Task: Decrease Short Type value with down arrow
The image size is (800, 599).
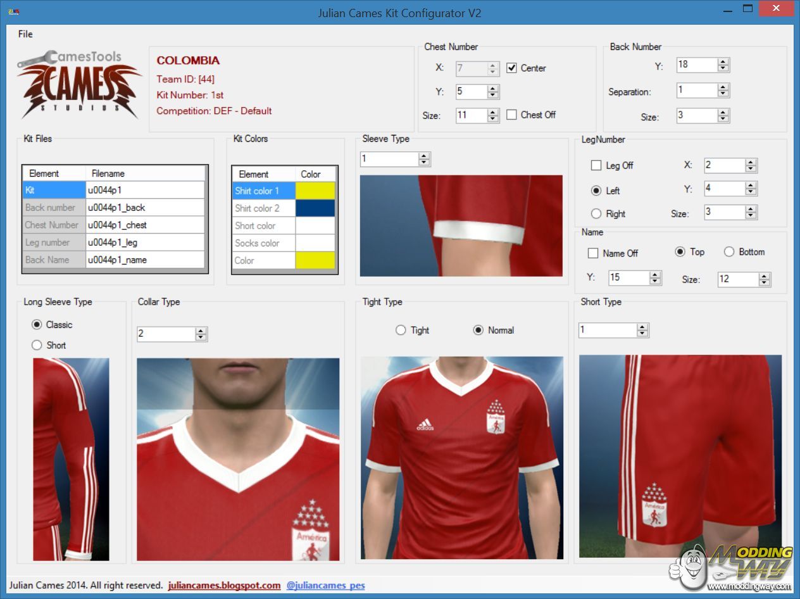Action: coord(642,333)
